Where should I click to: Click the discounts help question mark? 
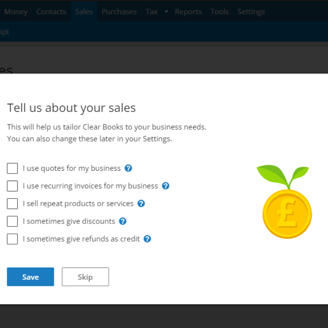click(x=123, y=221)
